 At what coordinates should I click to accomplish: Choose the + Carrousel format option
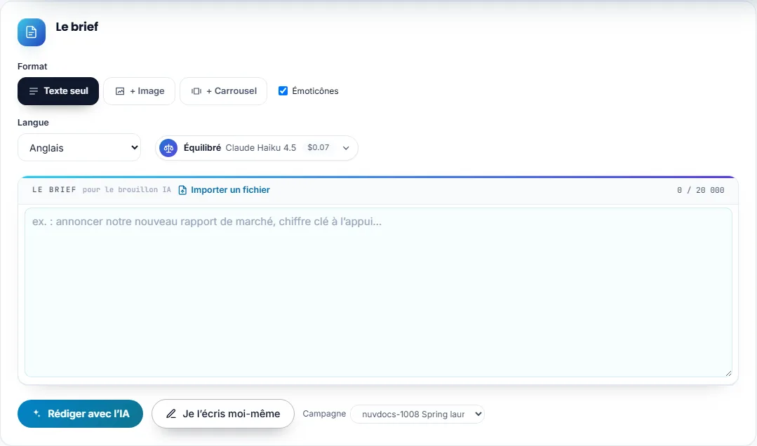(x=224, y=91)
